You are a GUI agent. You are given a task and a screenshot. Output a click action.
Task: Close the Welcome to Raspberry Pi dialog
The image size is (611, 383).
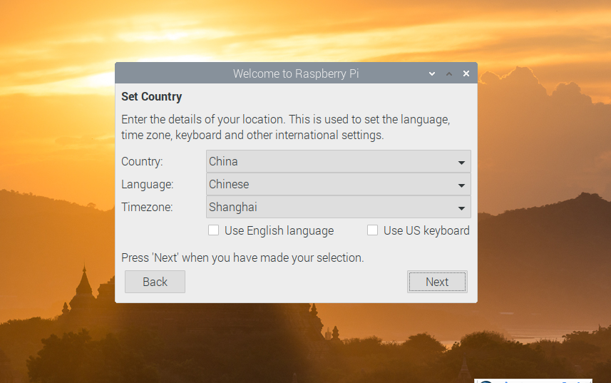tap(466, 73)
